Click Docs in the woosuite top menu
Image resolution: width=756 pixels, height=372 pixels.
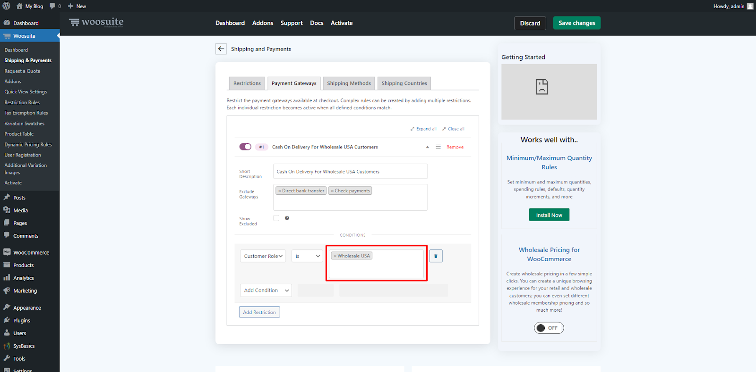point(317,23)
